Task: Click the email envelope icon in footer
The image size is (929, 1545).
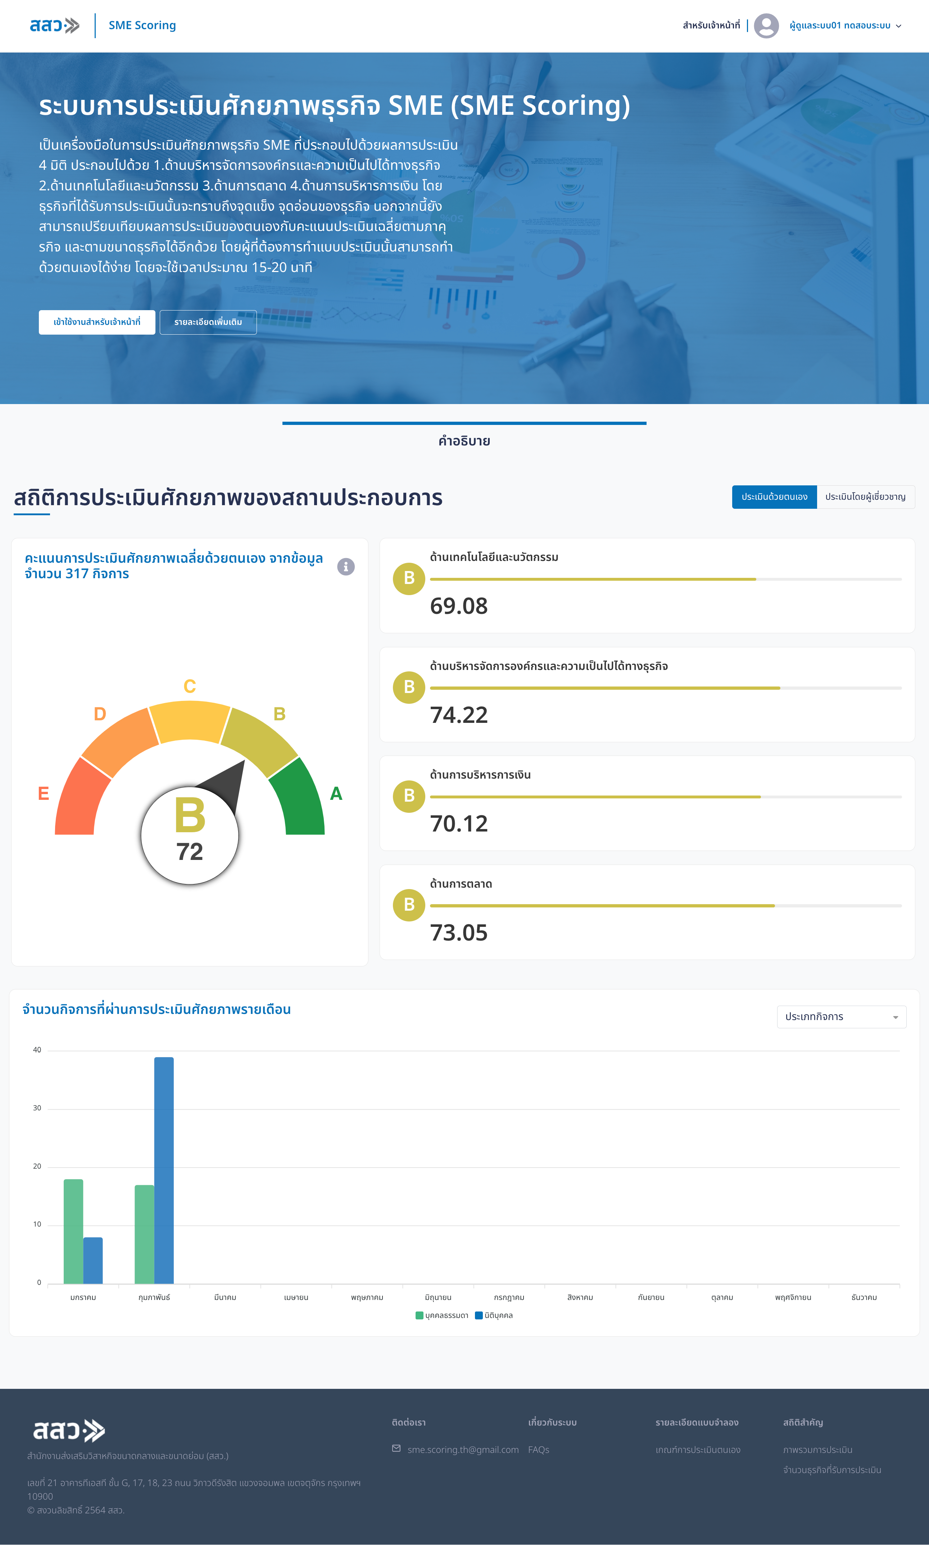Action: (x=396, y=1449)
